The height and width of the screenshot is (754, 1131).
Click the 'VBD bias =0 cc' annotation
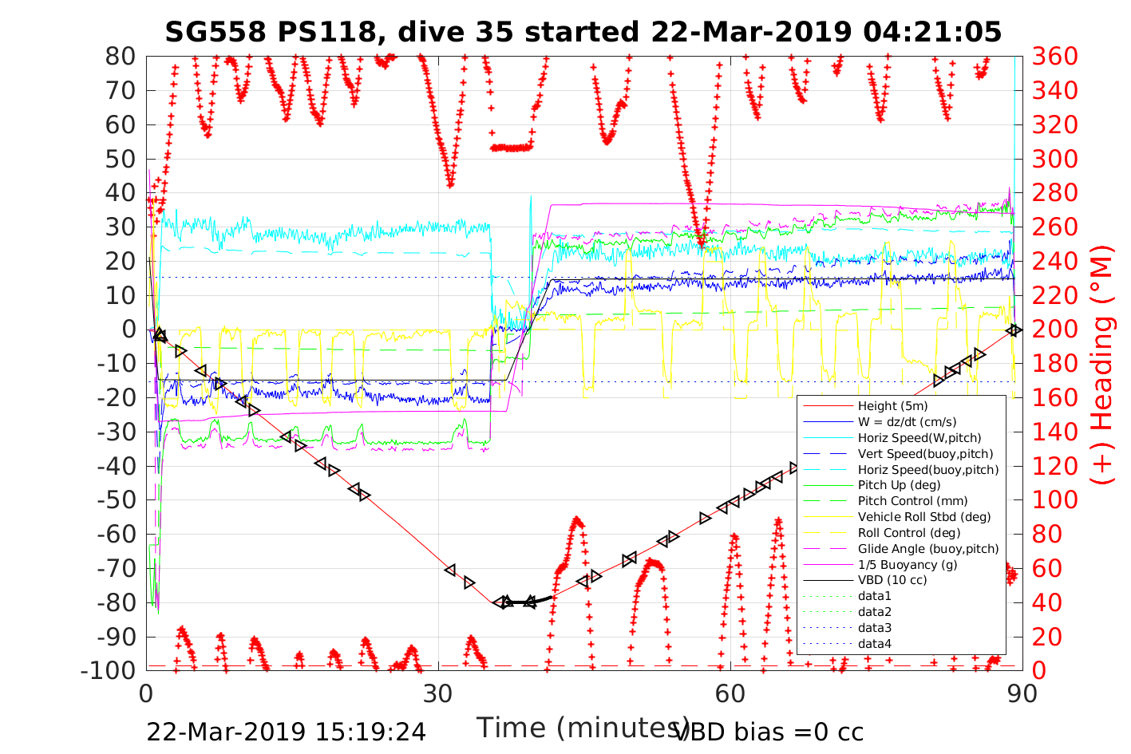tap(769, 732)
